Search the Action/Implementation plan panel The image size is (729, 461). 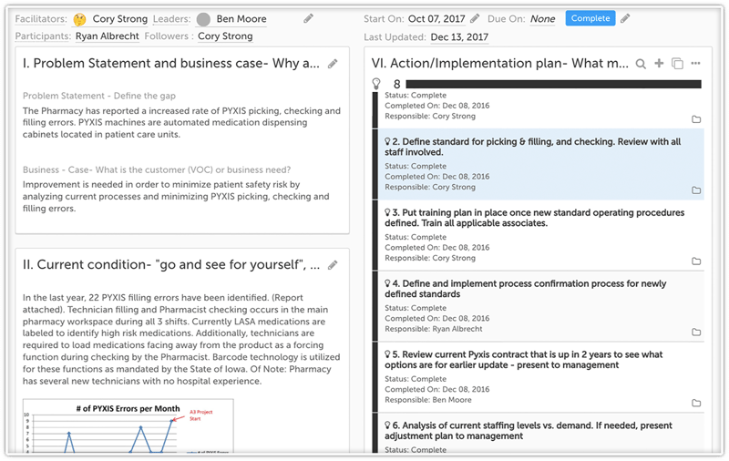click(x=641, y=64)
